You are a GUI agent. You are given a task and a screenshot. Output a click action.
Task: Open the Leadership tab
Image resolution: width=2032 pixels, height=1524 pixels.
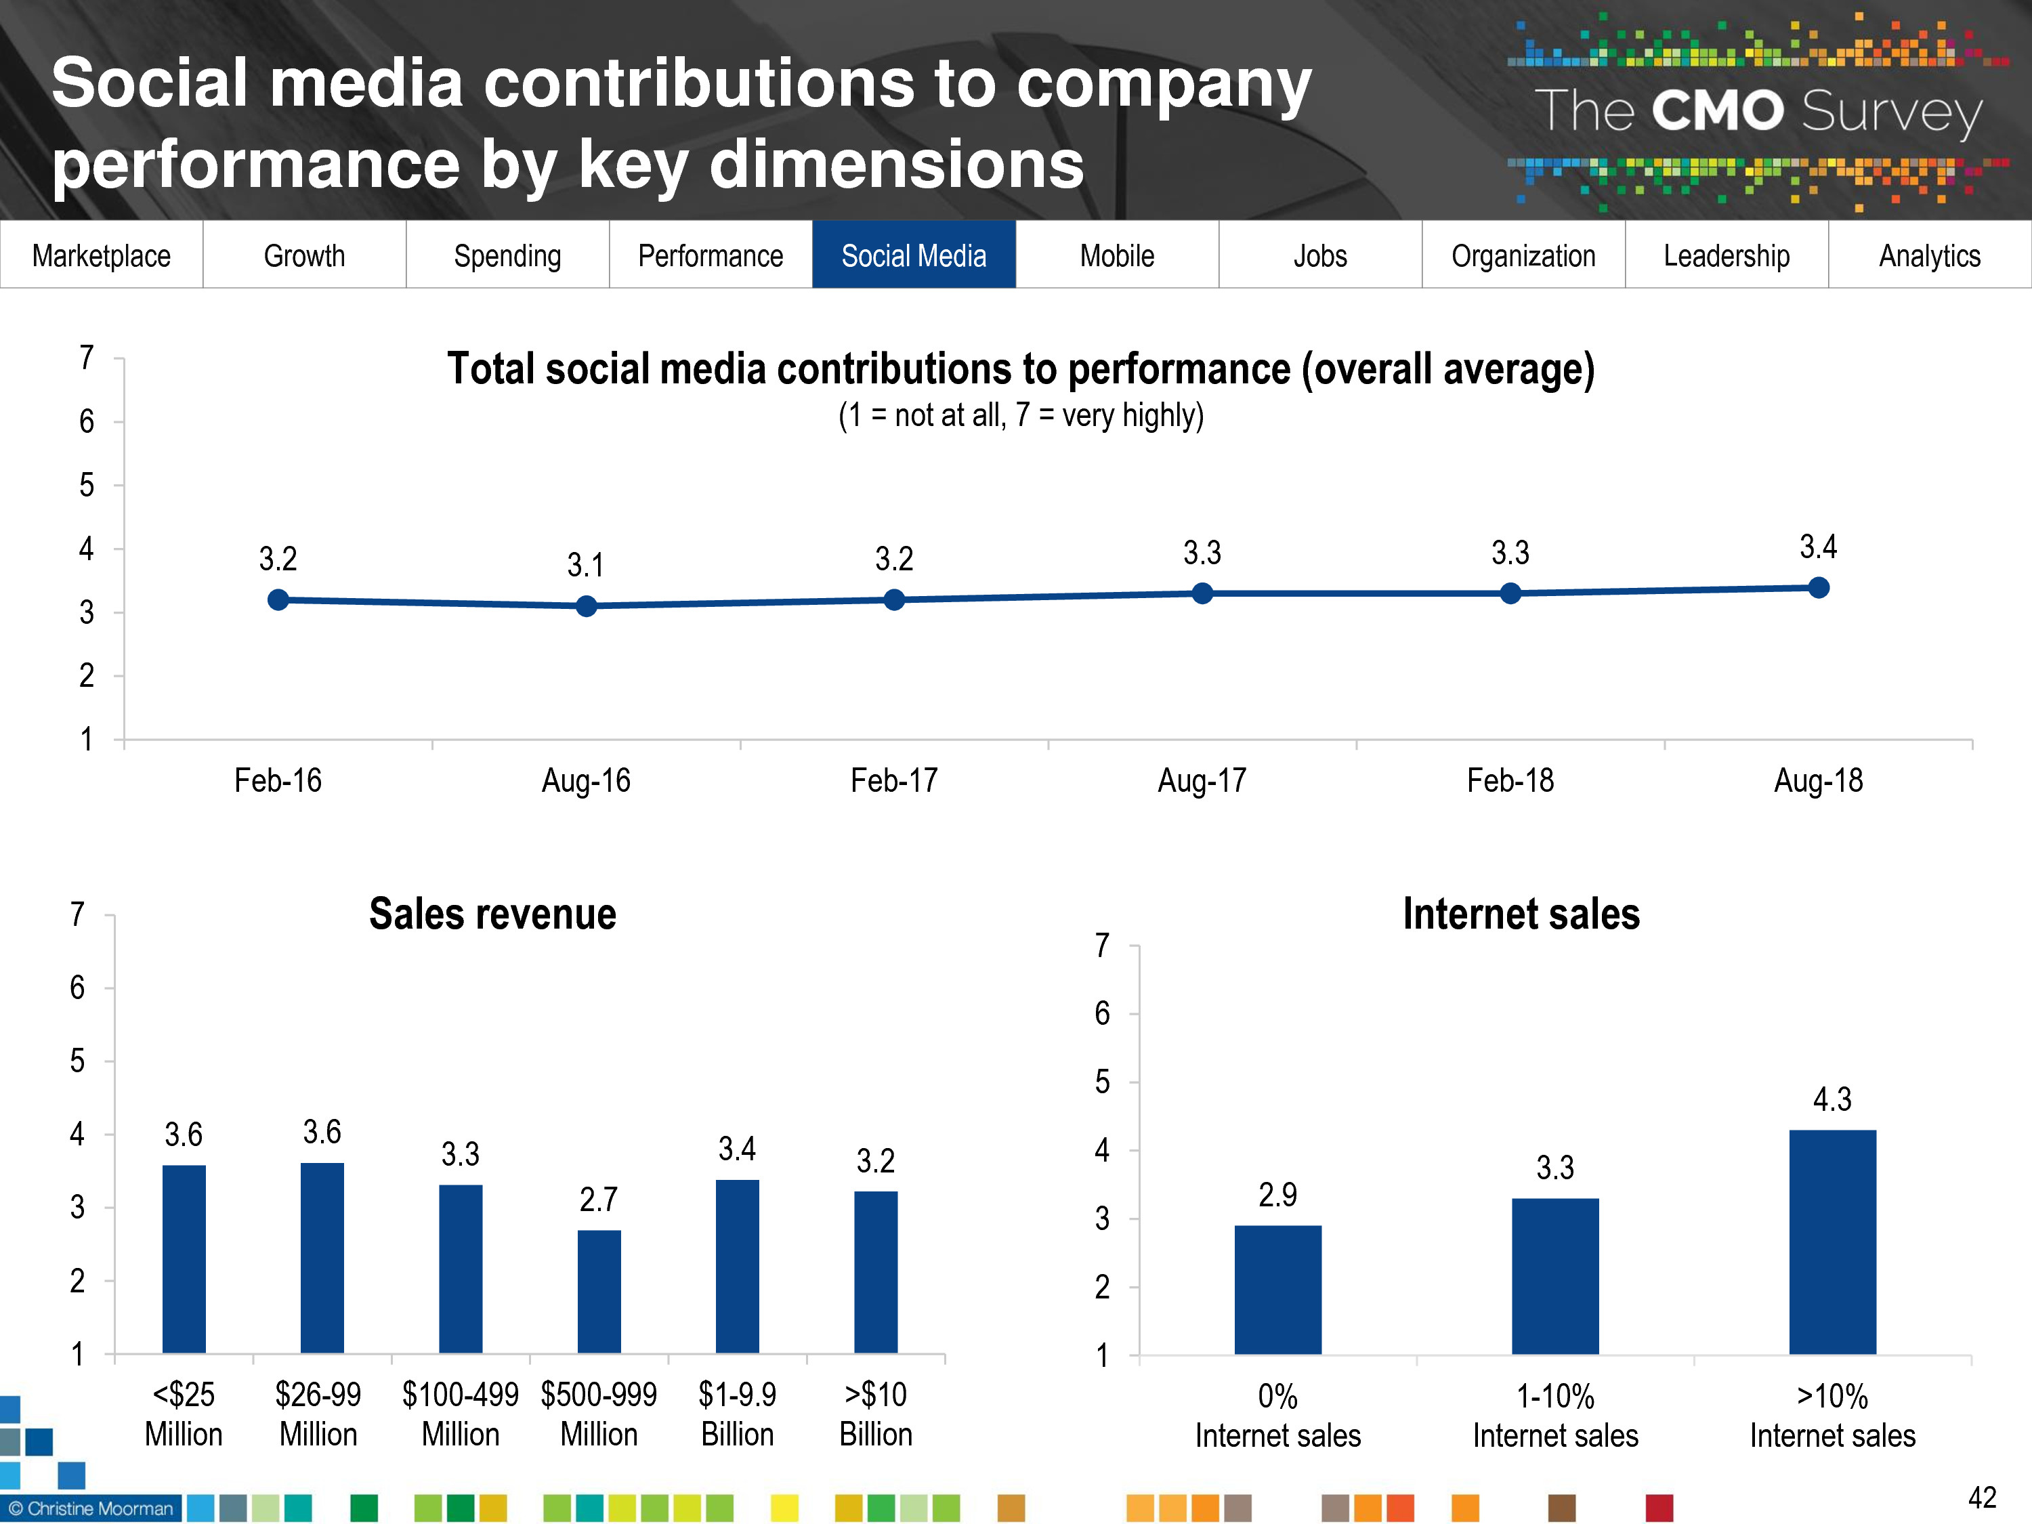tap(1726, 255)
